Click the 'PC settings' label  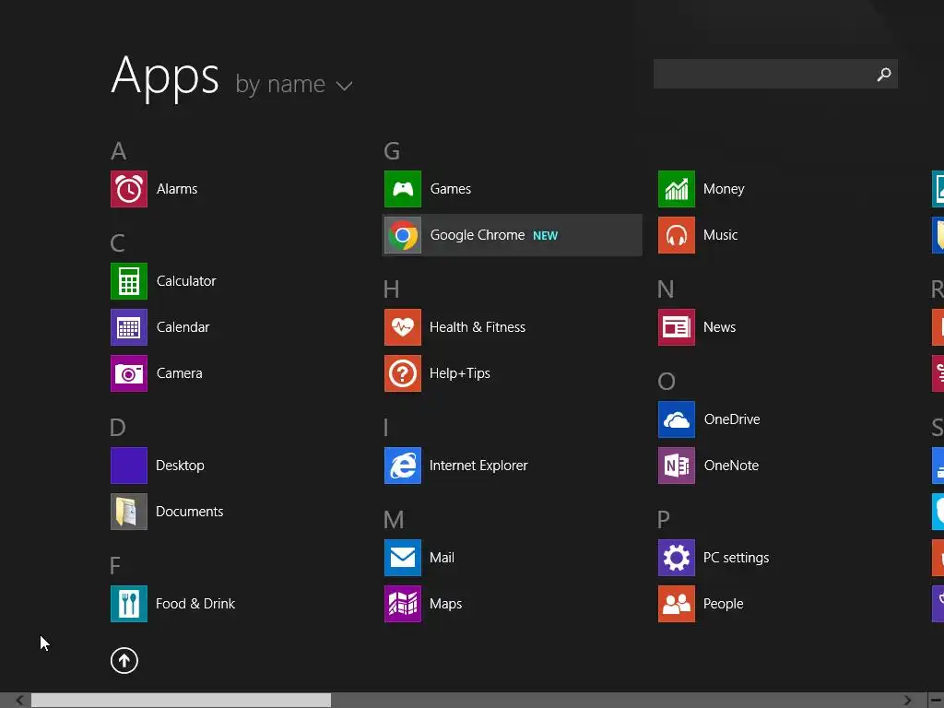[737, 558]
